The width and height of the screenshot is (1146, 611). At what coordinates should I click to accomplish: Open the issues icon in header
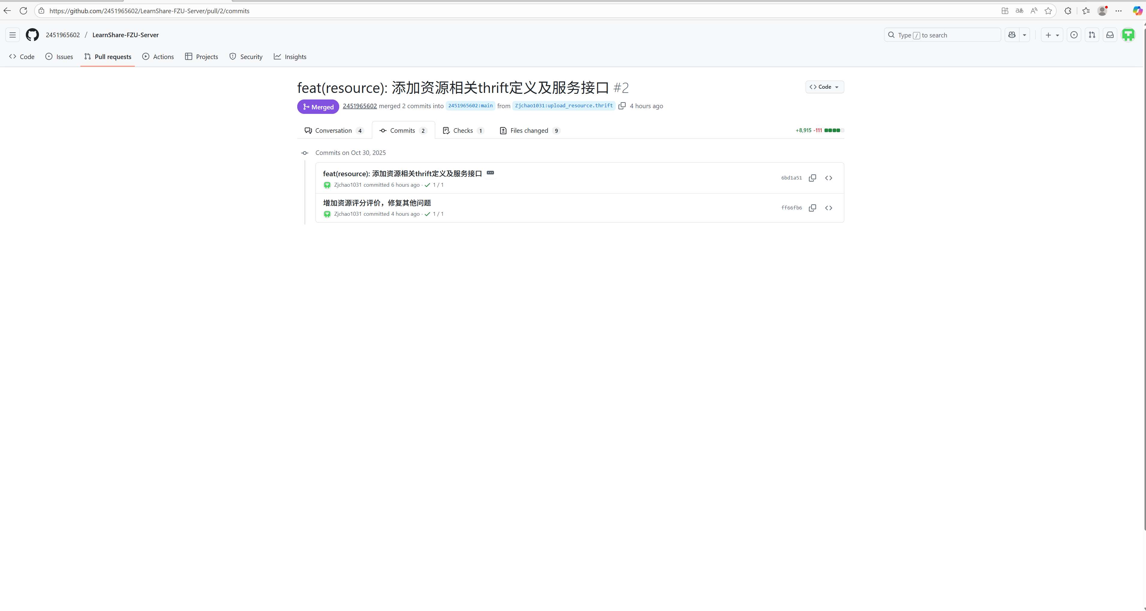[1074, 35]
